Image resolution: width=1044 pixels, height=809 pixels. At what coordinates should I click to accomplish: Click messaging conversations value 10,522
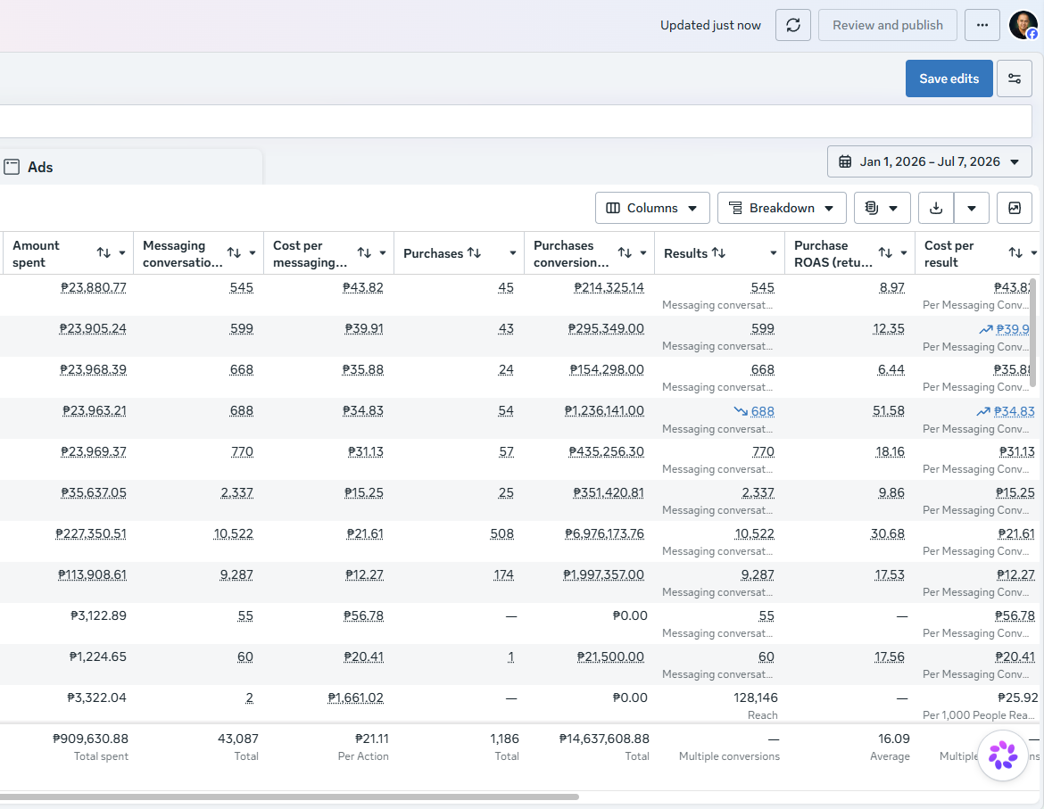click(x=234, y=533)
